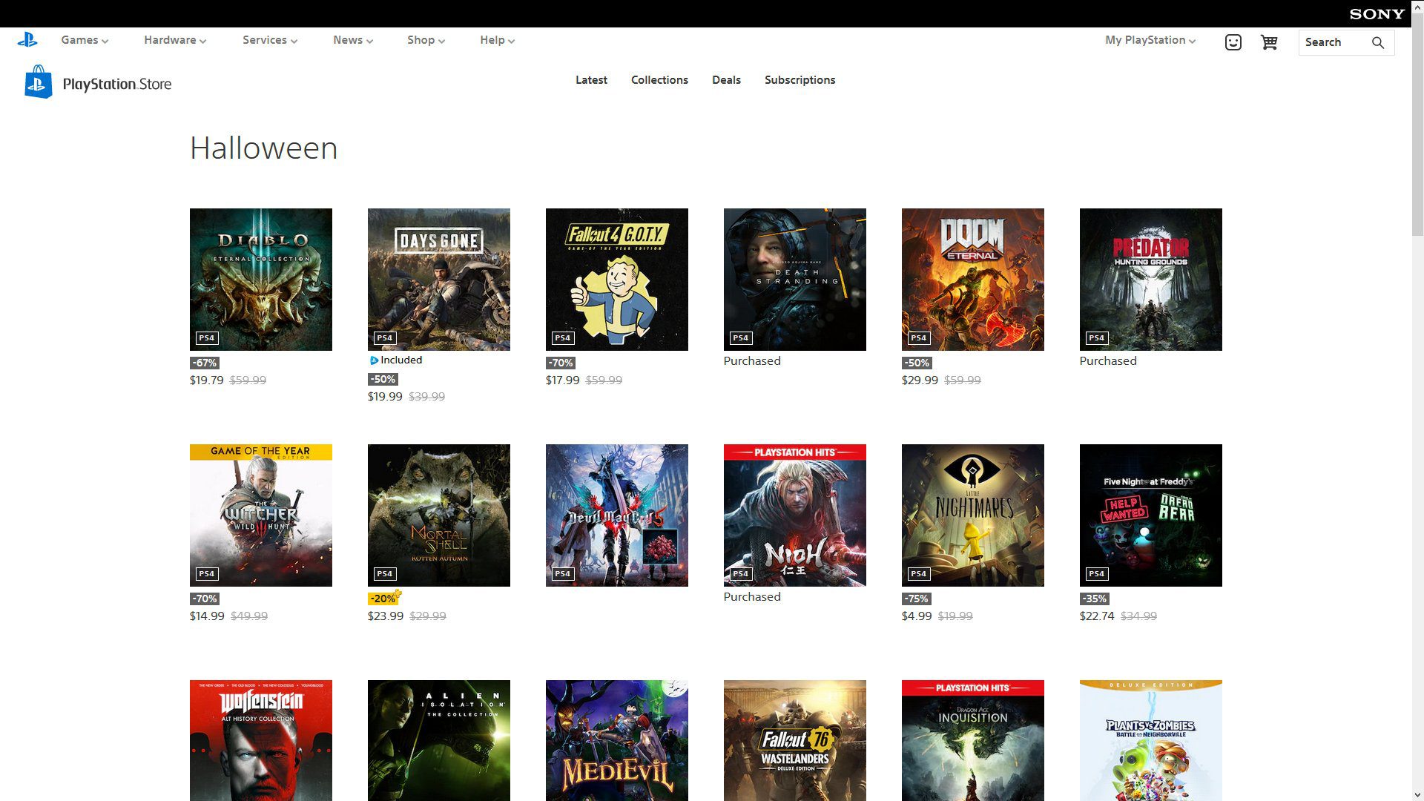Click the $23.99 Mortal Shell price

tap(386, 616)
